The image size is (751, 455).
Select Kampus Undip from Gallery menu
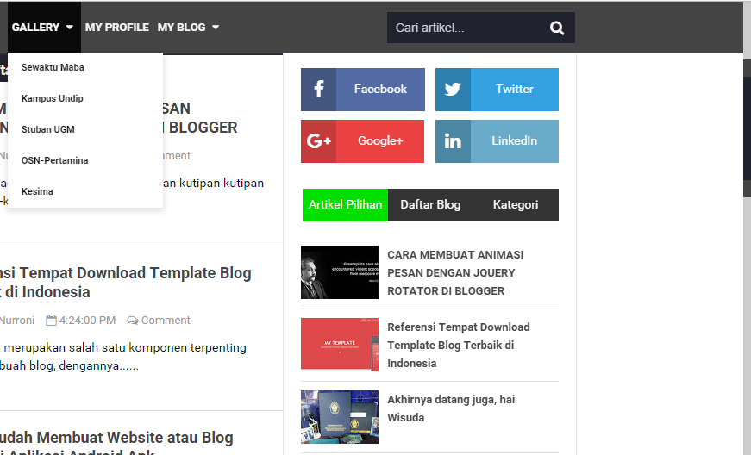pyautogui.click(x=53, y=98)
